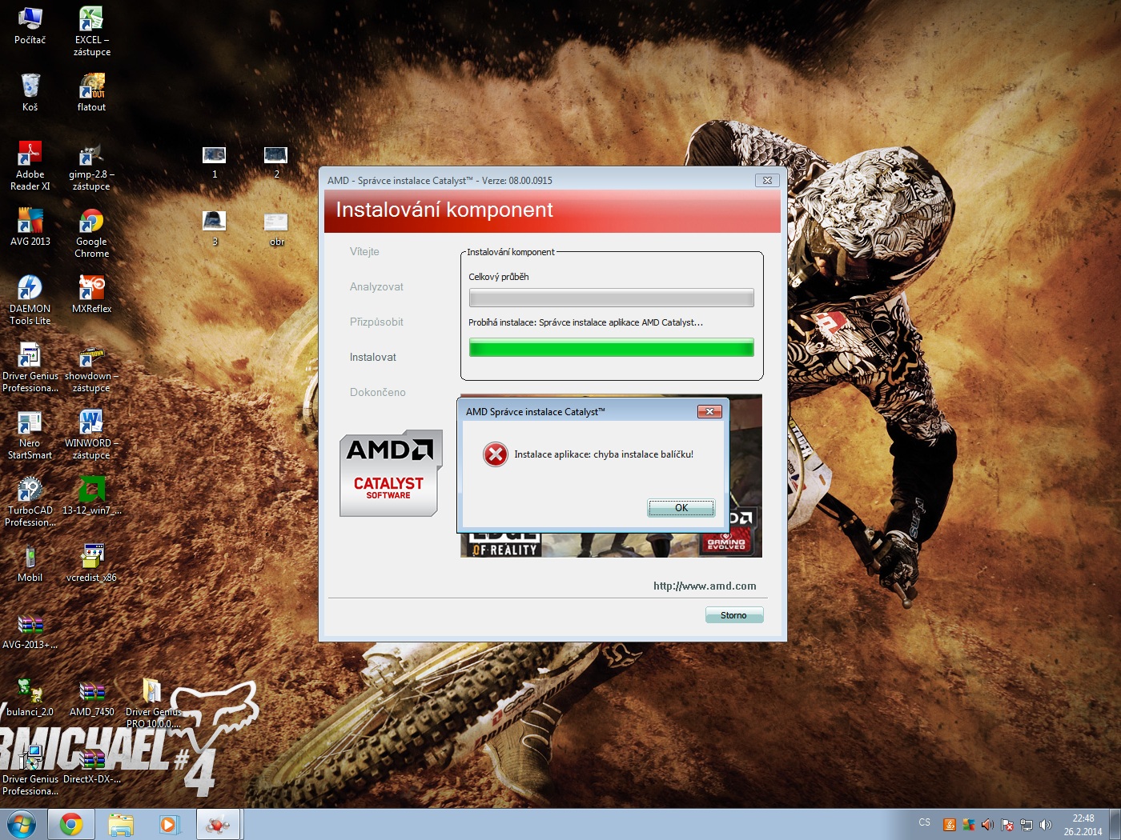This screenshot has height=840, width=1121.
Task: Select the desktop image file named 1
Action: coord(215,162)
